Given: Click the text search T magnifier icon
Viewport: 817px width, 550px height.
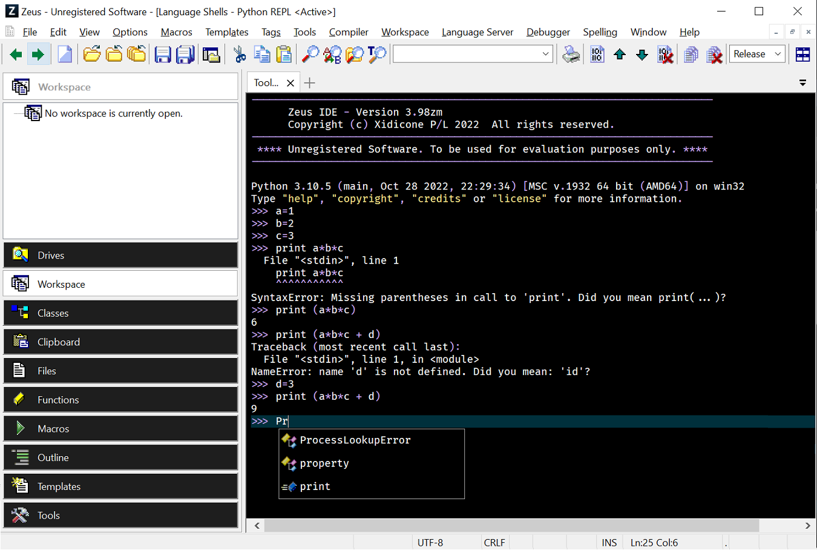Looking at the screenshot, I should [377, 55].
